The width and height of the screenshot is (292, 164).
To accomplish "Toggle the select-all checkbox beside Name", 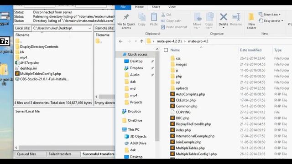I will 166,50.
